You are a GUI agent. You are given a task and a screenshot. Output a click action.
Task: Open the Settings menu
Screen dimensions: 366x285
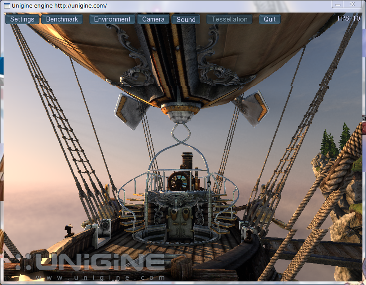22,19
